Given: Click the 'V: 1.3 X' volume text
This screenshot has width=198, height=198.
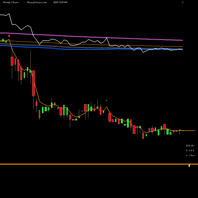Looking at the screenshot, I should 190,150.
